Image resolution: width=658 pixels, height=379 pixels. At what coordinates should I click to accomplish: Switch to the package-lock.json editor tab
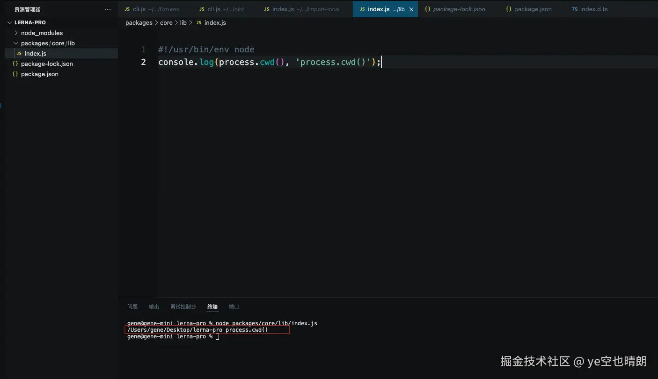click(455, 9)
